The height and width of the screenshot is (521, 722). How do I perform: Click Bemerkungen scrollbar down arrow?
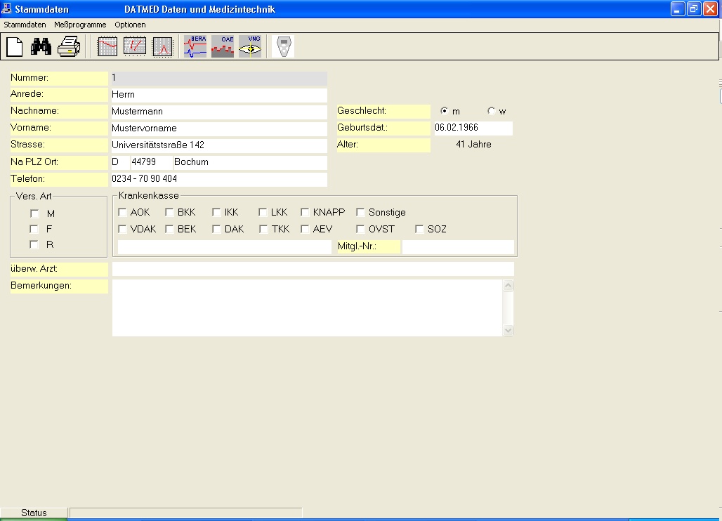(508, 331)
